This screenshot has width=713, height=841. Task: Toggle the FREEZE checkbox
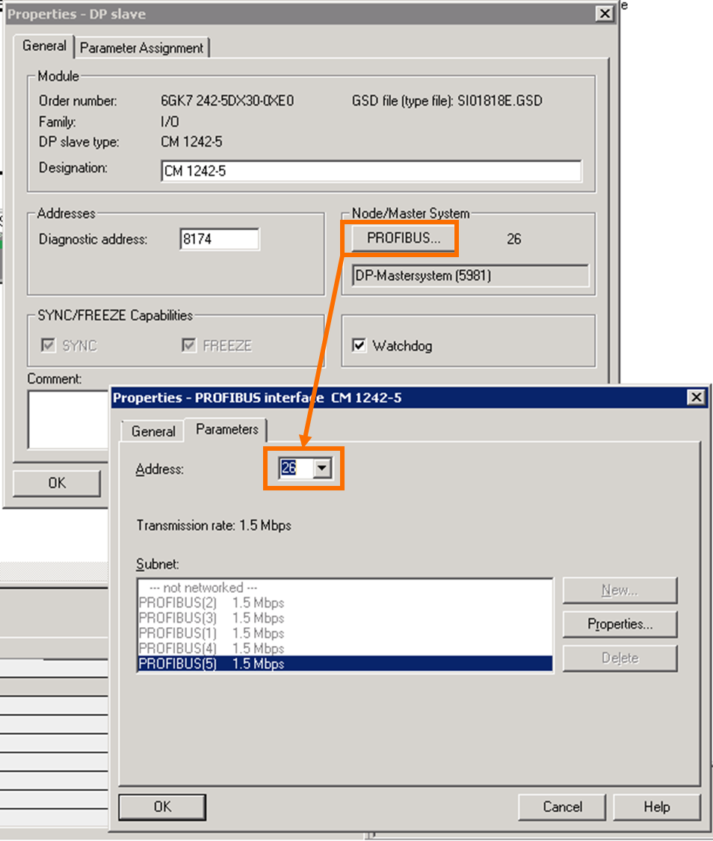188,345
